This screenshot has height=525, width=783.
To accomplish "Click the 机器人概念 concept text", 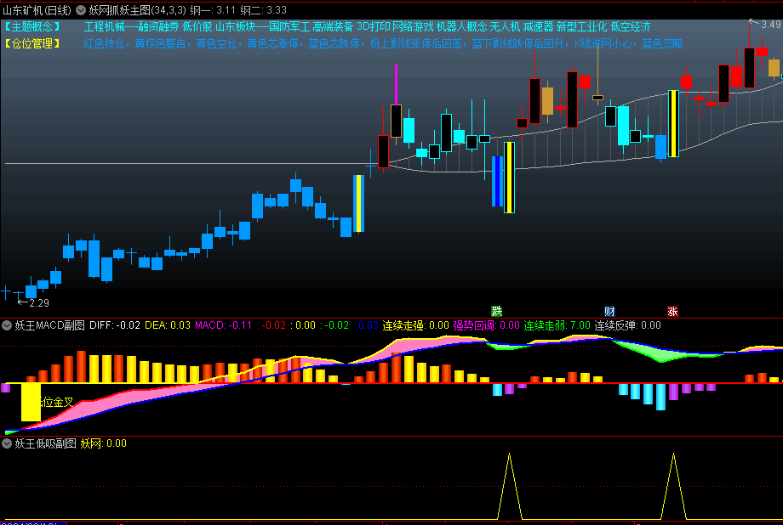I will (461, 27).
